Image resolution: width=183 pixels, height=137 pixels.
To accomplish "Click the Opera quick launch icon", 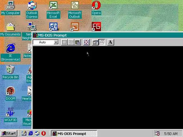I will coord(44,133).
